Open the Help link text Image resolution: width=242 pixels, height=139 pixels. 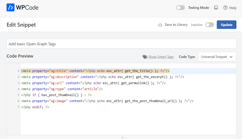[x=233, y=8]
